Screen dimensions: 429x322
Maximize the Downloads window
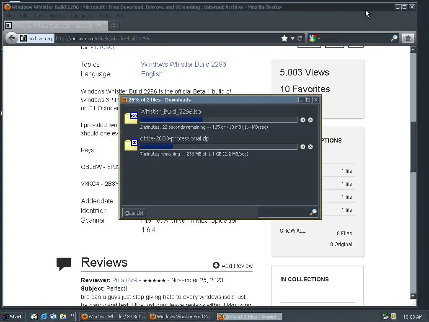(x=308, y=100)
